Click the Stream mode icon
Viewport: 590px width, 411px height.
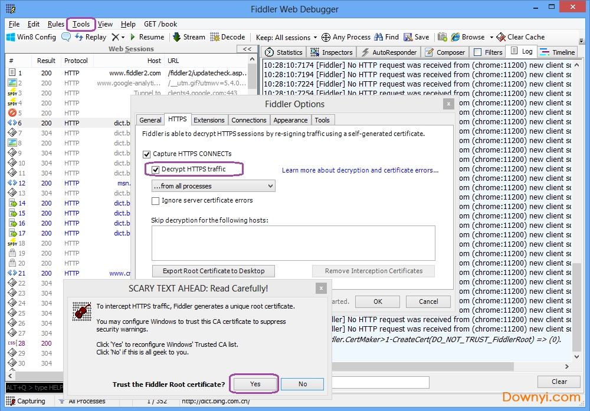click(176, 37)
